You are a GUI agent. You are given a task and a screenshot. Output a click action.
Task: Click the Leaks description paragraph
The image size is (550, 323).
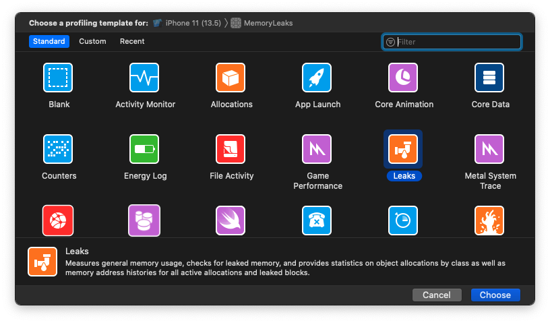285,268
